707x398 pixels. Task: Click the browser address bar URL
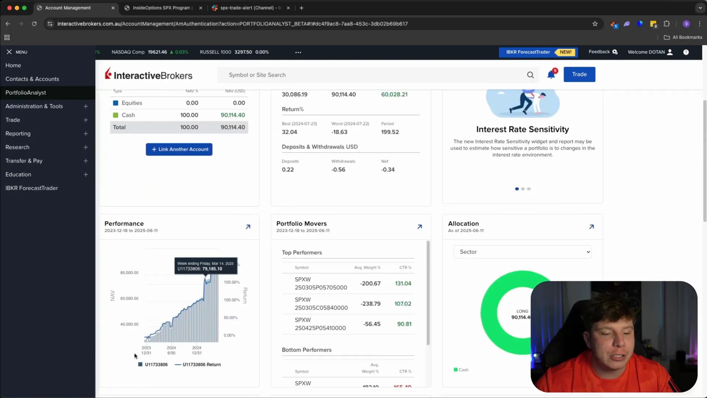pyautogui.click(x=232, y=24)
